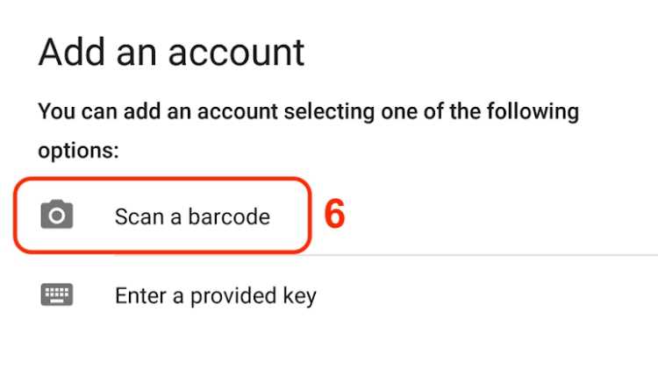Click the word "options:" below the instructions
Screen dimensions: 658x368
click(x=78, y=150)
